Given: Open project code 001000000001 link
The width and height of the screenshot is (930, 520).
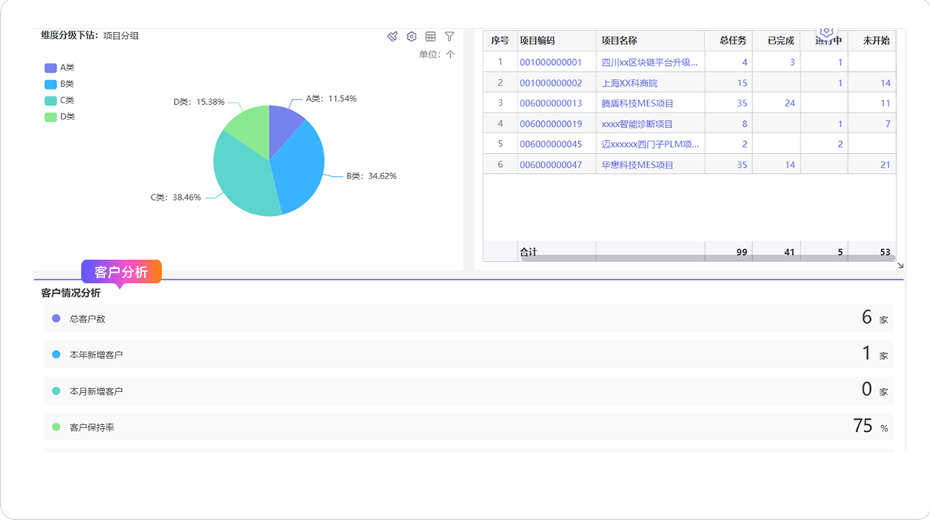Looking at the screenshot, I should [x=550, y=62].
